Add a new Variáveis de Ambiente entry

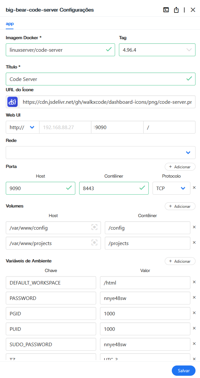pos(180,261)
